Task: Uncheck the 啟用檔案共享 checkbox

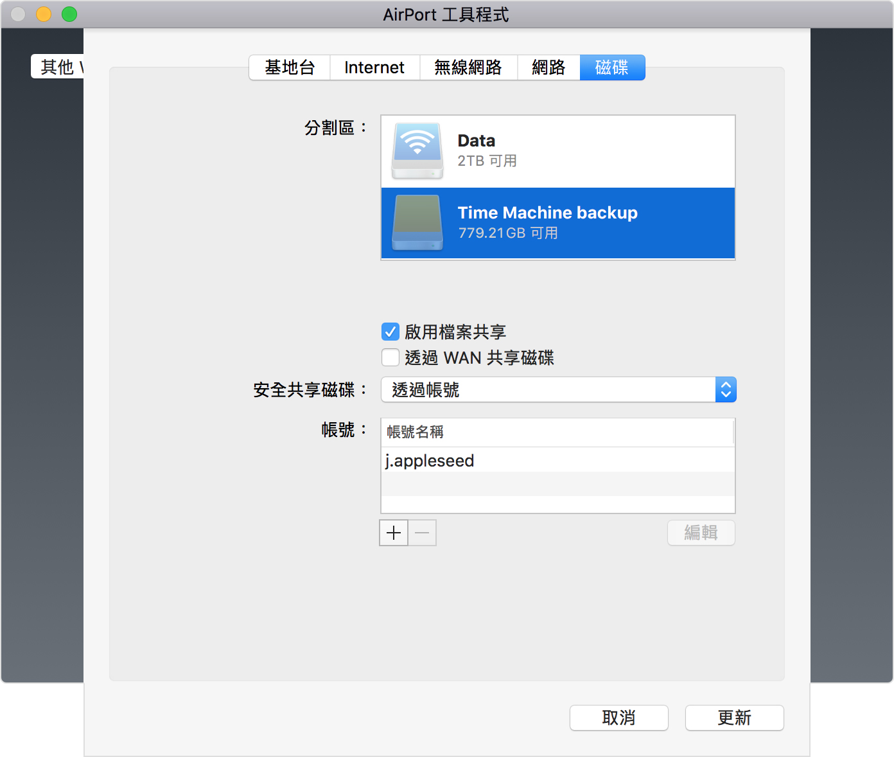Action: point(390,332)
